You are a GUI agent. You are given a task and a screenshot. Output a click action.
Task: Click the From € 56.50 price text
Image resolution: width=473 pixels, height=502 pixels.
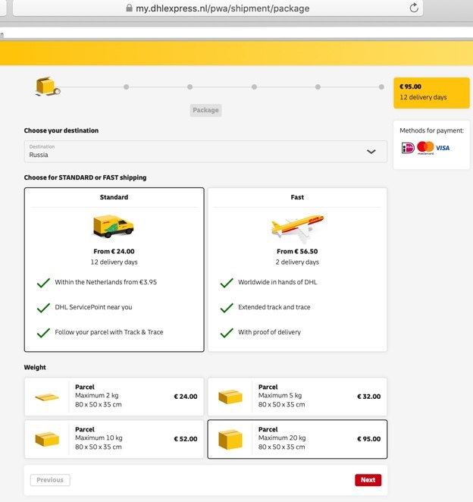pyautogui.click(x=297, y=251)
